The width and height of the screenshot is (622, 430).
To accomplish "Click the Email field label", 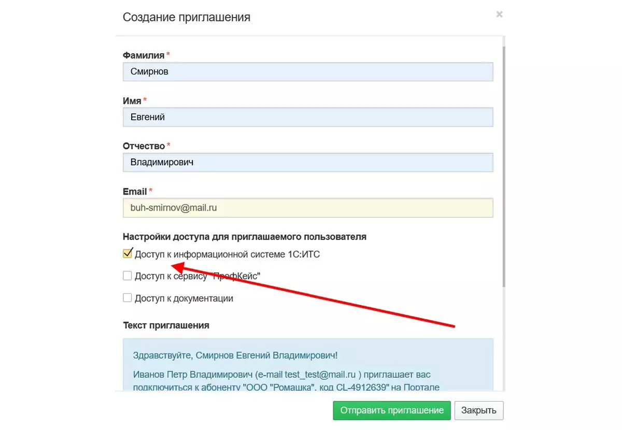I will (135, 191).
